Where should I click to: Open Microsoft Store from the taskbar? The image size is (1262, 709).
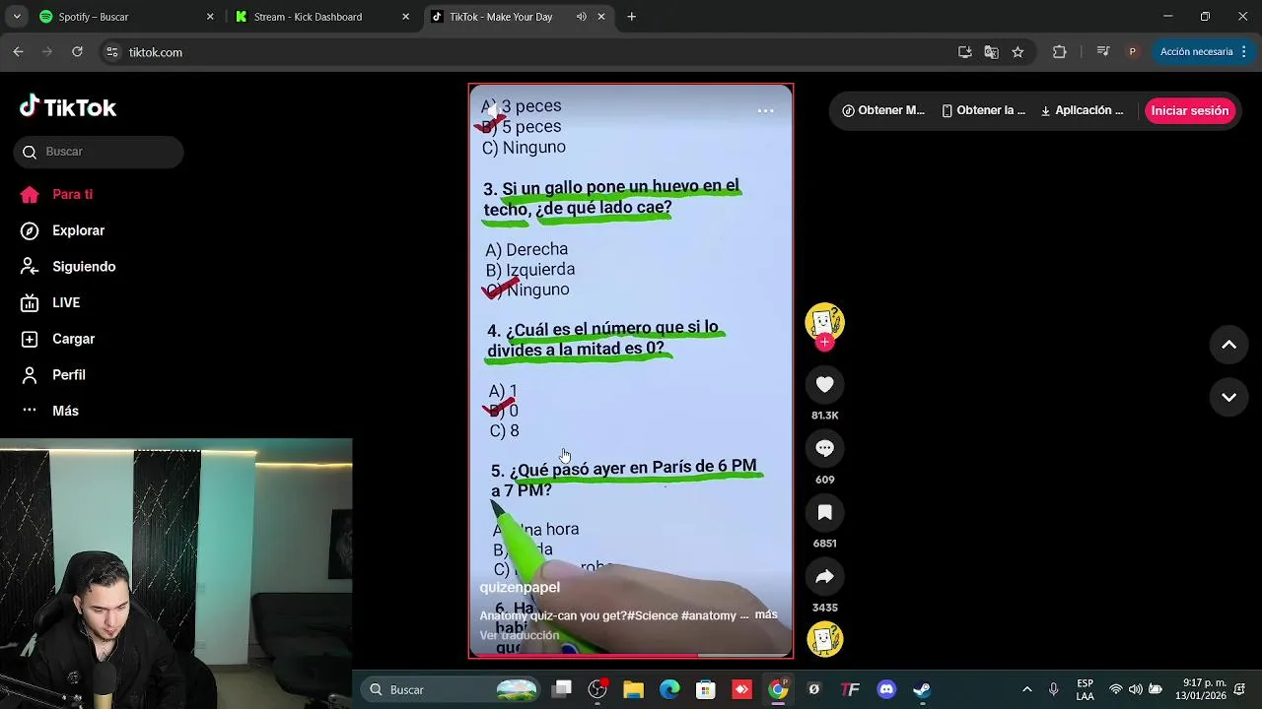coord(706,689)
